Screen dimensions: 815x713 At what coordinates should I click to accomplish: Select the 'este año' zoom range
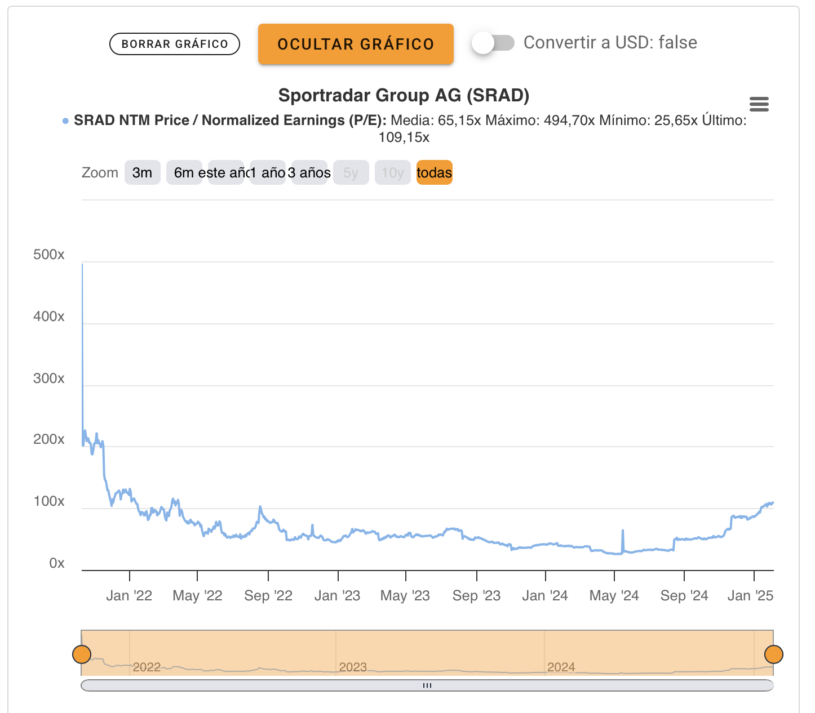(x=225, y=172)
